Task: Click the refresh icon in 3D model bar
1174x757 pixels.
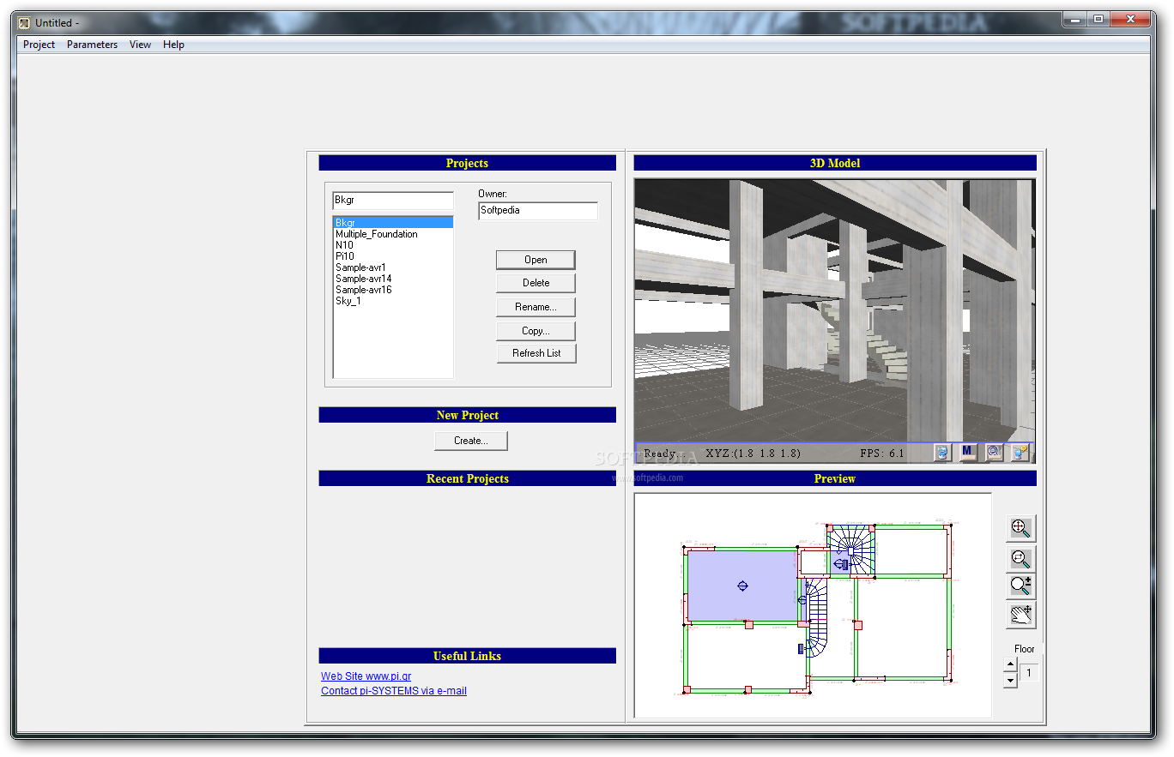Action: (941, 453)
